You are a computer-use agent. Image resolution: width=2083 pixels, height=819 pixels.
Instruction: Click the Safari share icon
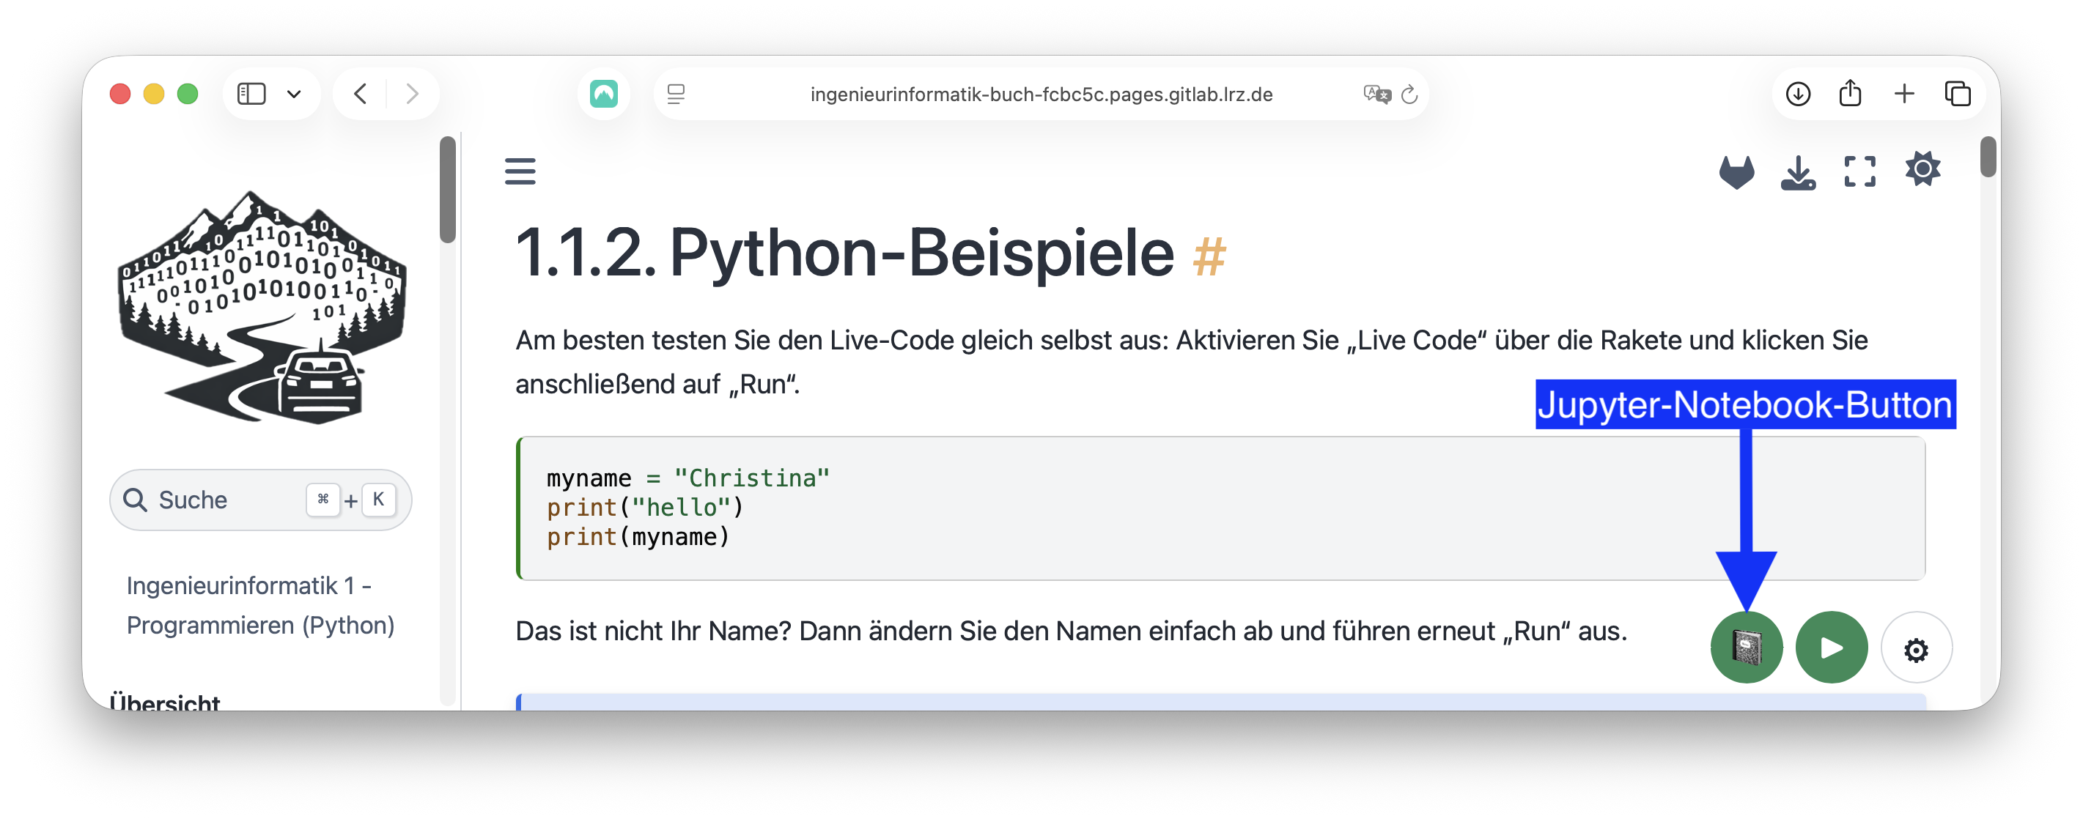pyautogui.click(x=1850, y=94)
